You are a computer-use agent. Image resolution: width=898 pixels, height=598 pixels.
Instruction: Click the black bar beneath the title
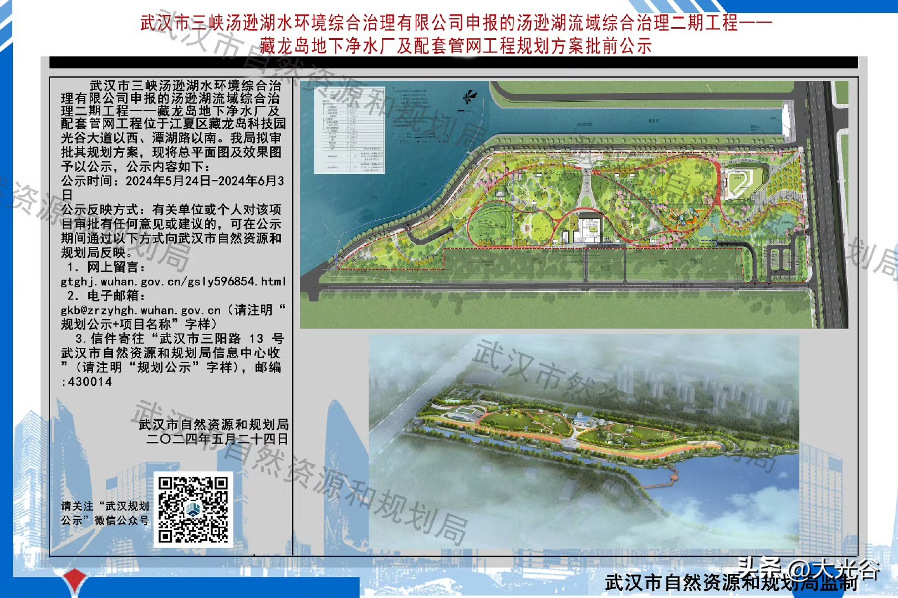(x=453, y=62)
